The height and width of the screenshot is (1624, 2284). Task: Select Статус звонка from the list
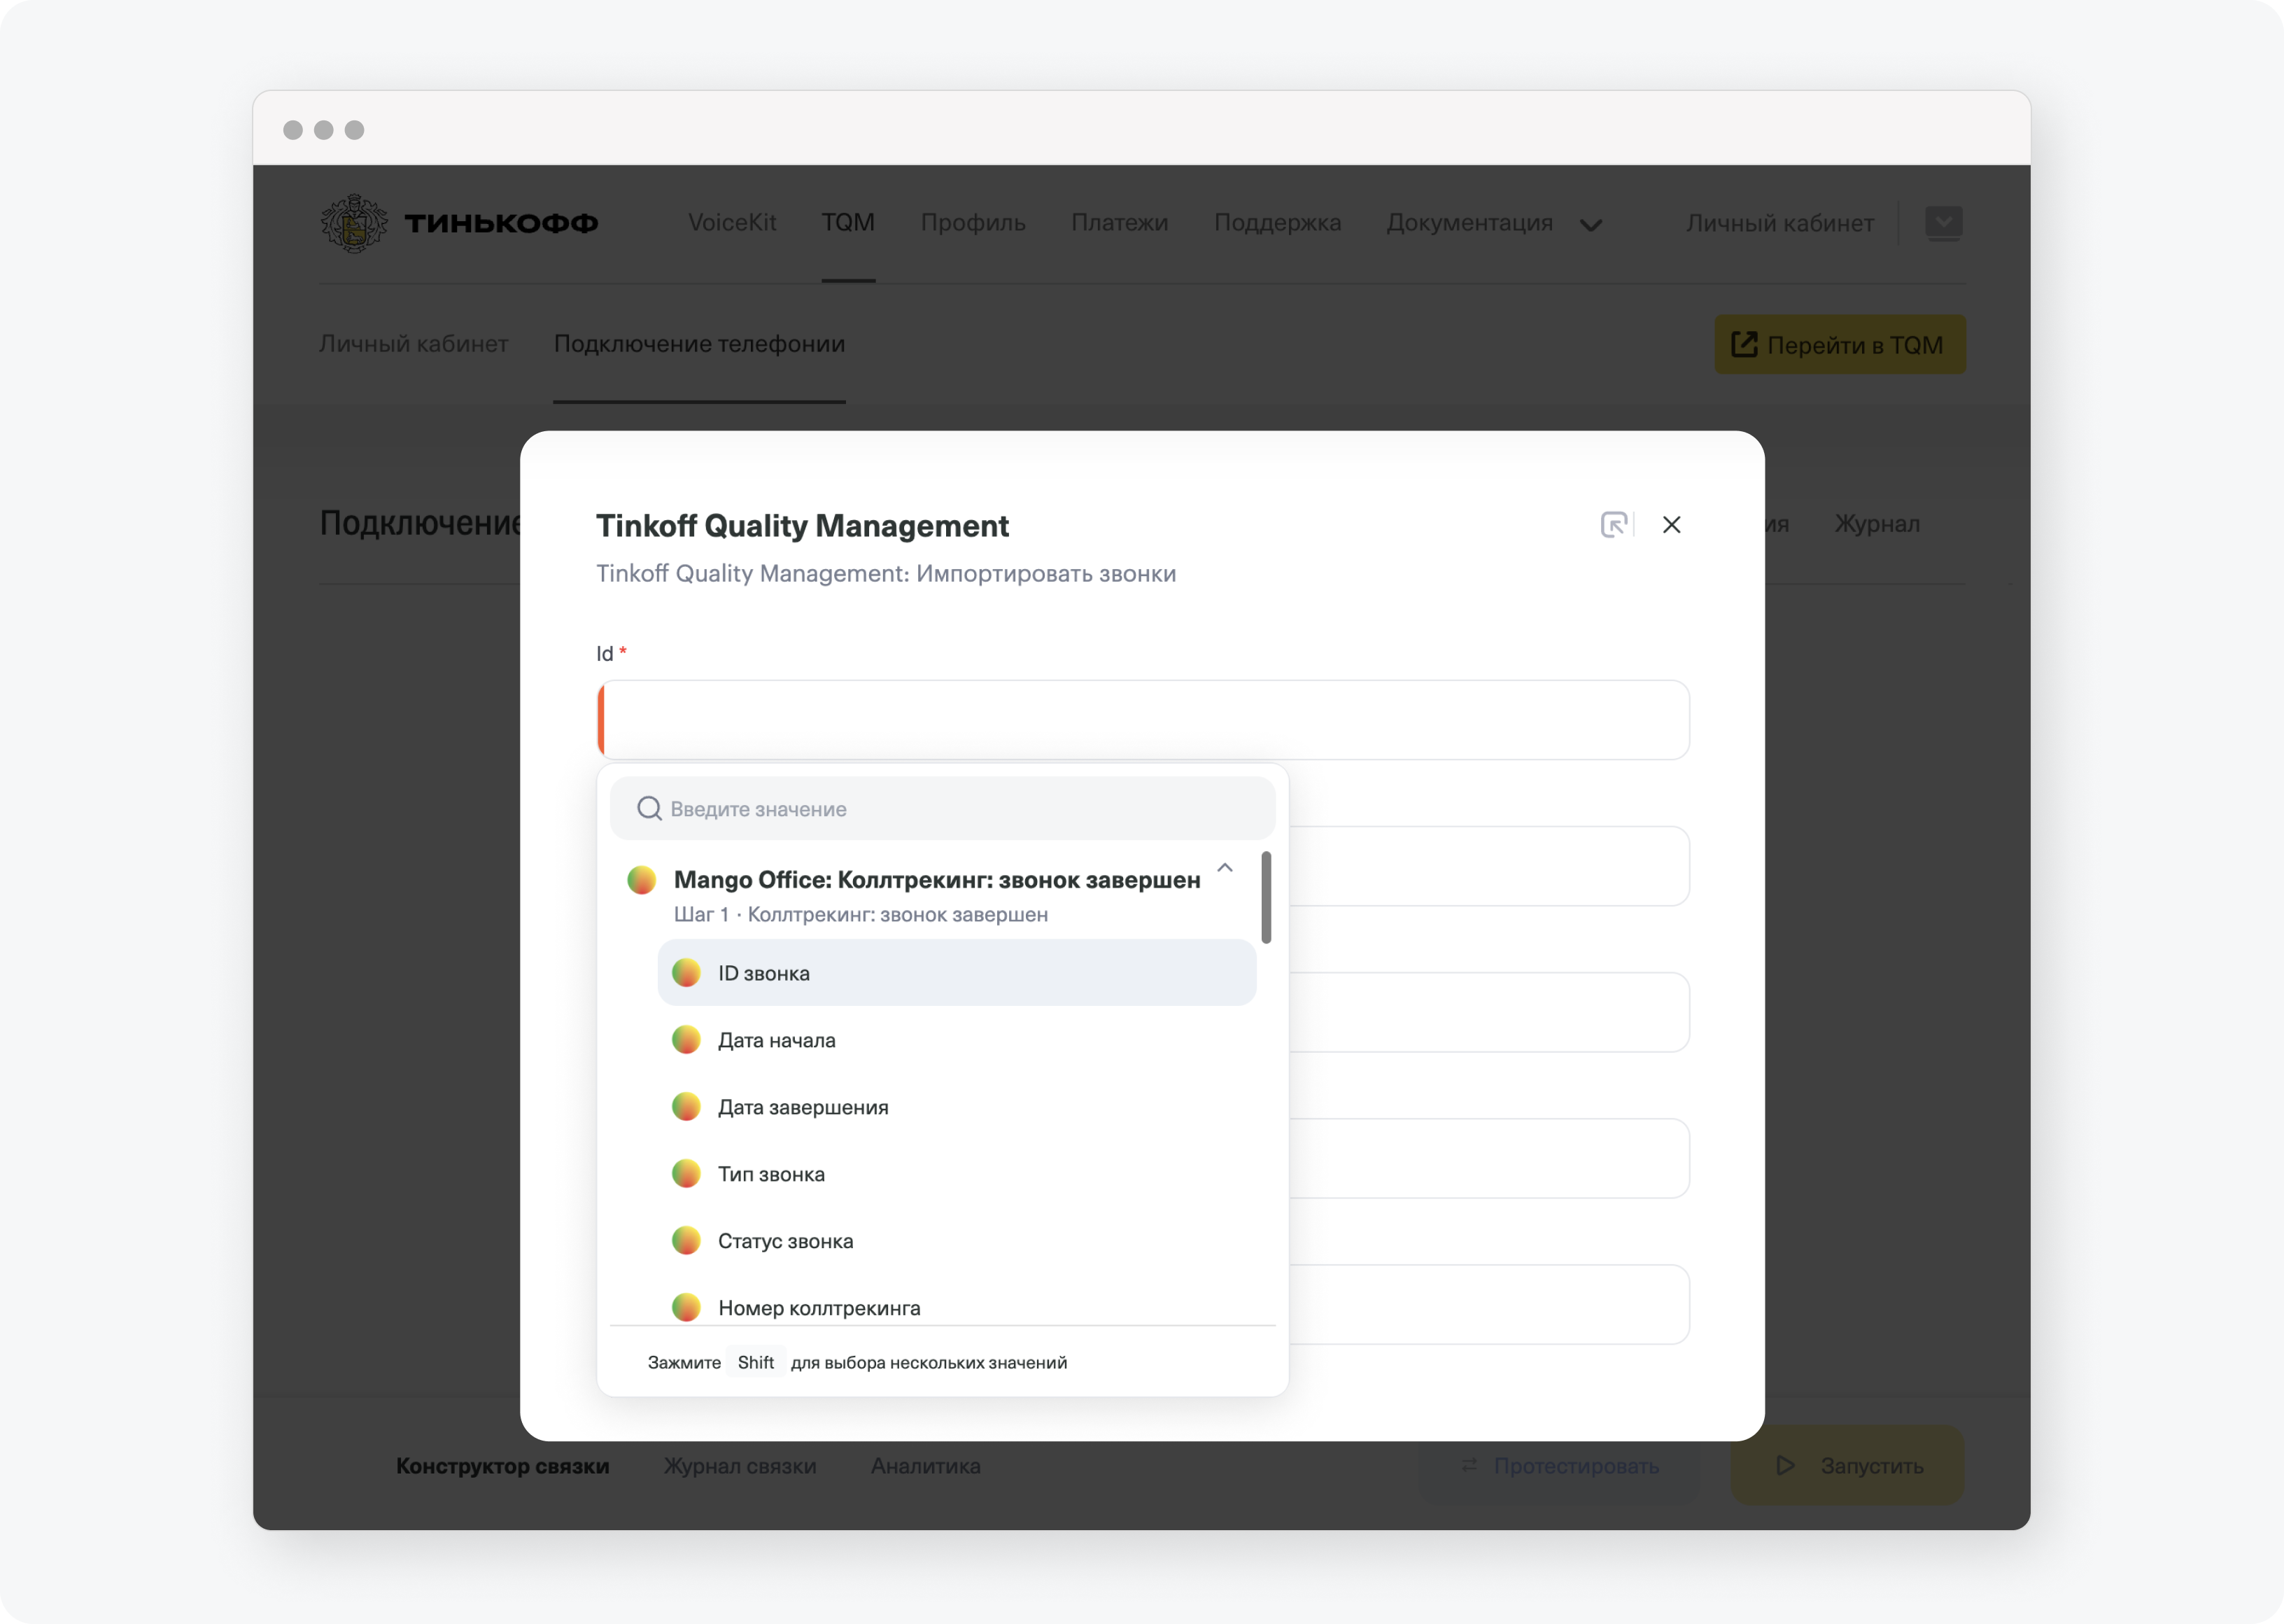[x=956, y=1241]
